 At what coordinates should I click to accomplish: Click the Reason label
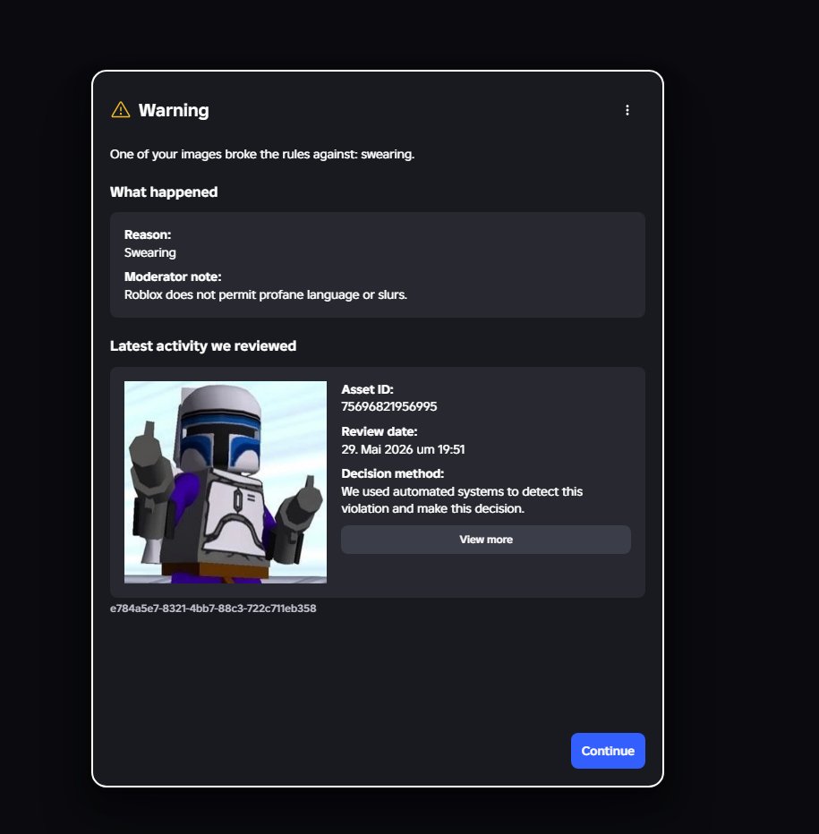(148, 234)
